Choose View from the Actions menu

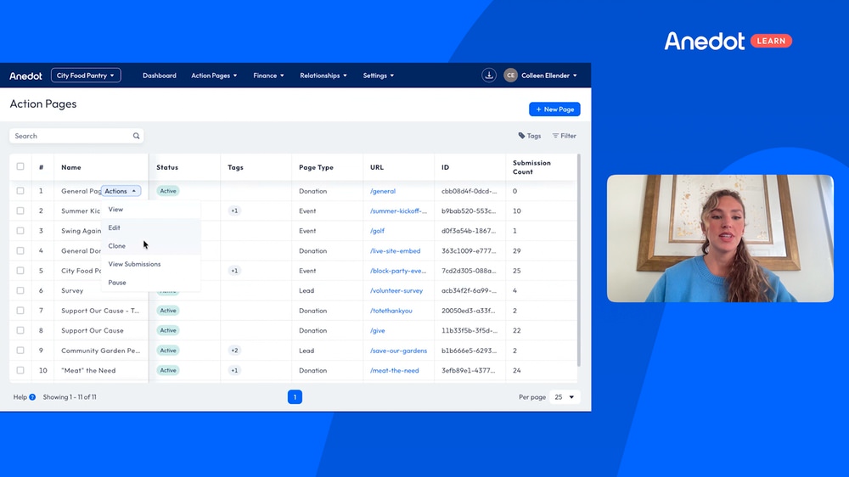[150, 210]
